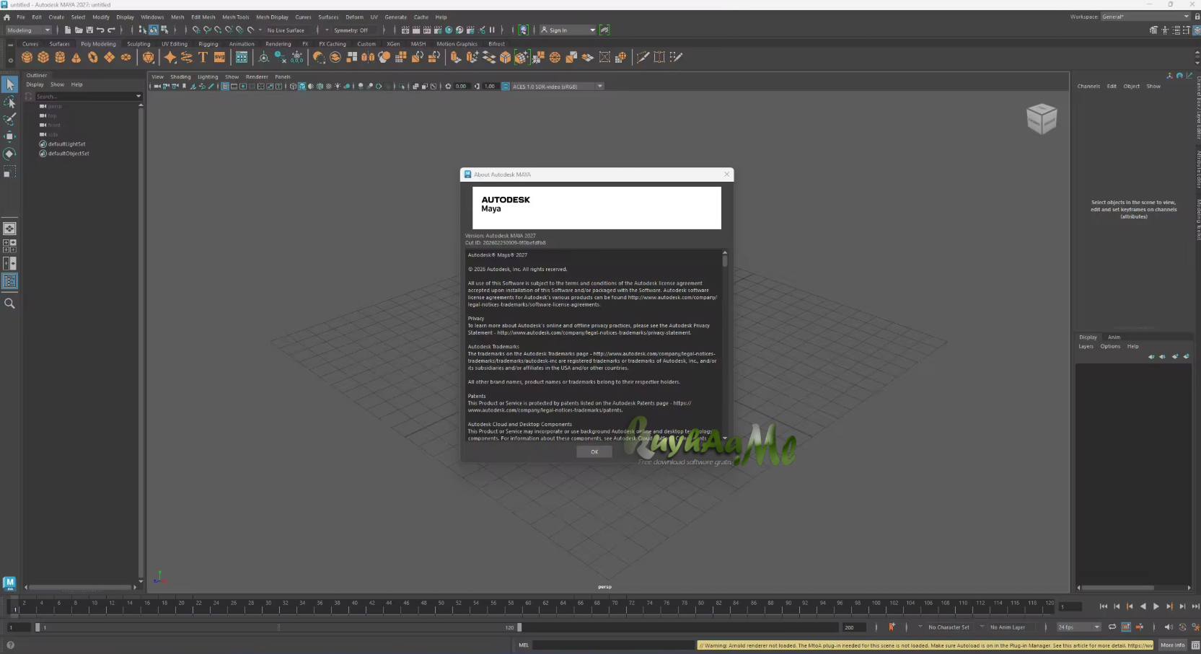
Task: Click the help question mark icon
Action: pyautogui.click(x=10, y=645)
